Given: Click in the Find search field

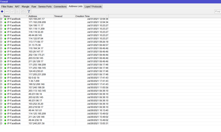Looking at the screenshot, I should pyautogui.click(x=217, y=11).
